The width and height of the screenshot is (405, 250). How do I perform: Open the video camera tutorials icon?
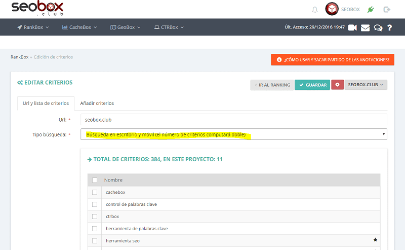coord(352,27)
